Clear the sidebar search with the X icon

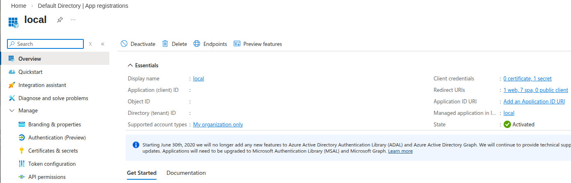click(x=90, y=44)
